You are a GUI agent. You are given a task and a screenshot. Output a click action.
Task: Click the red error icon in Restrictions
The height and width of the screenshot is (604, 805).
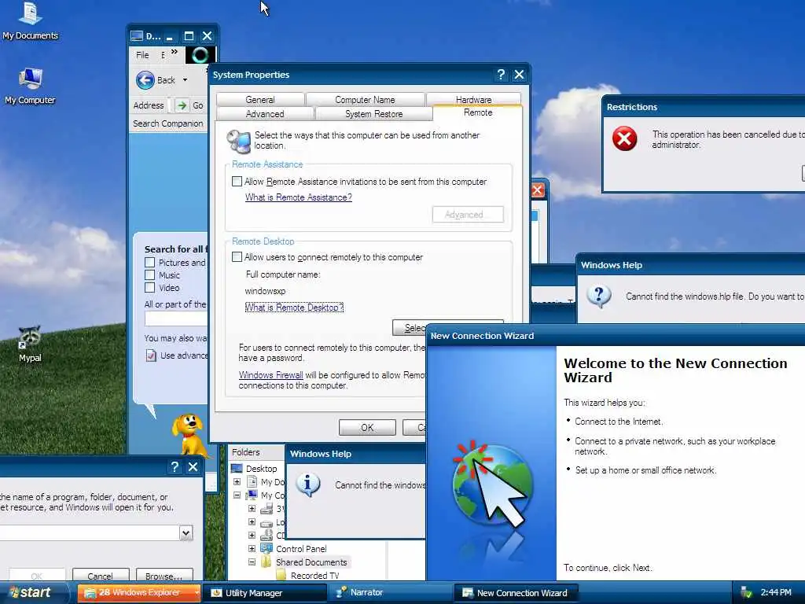tap(624, 138)
